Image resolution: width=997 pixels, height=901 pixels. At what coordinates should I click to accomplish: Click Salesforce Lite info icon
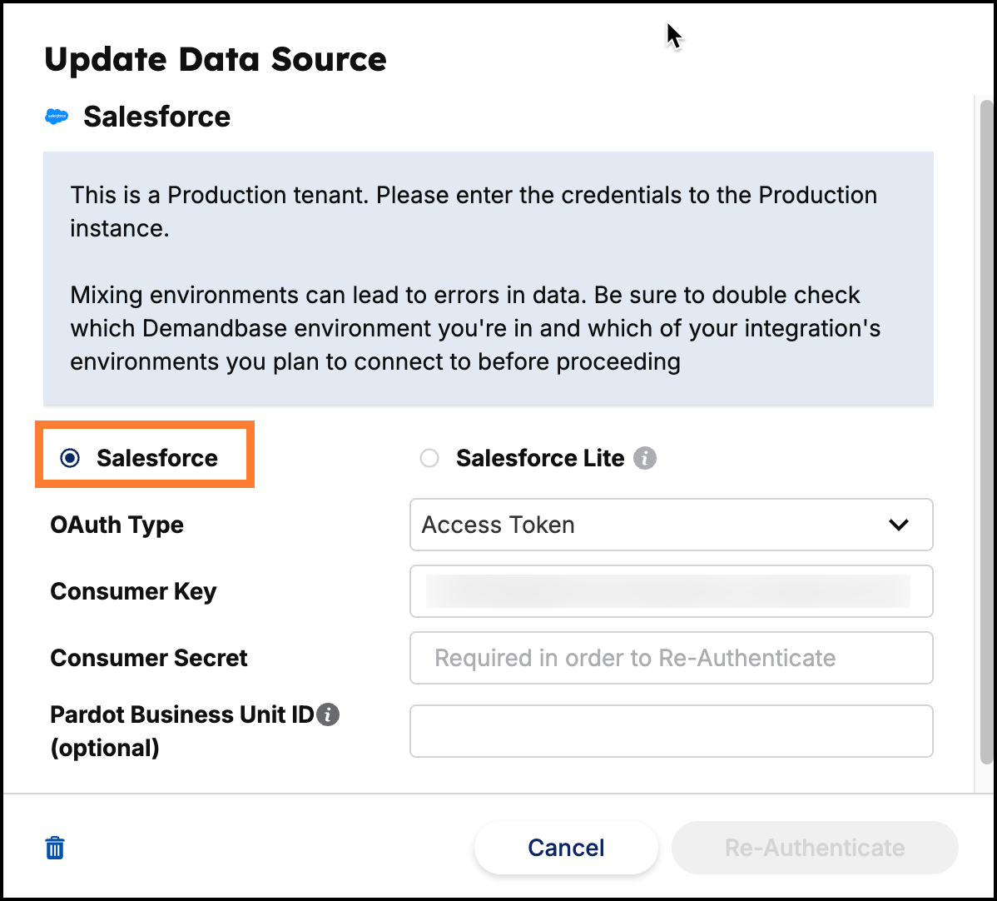(x=644, y=458)
